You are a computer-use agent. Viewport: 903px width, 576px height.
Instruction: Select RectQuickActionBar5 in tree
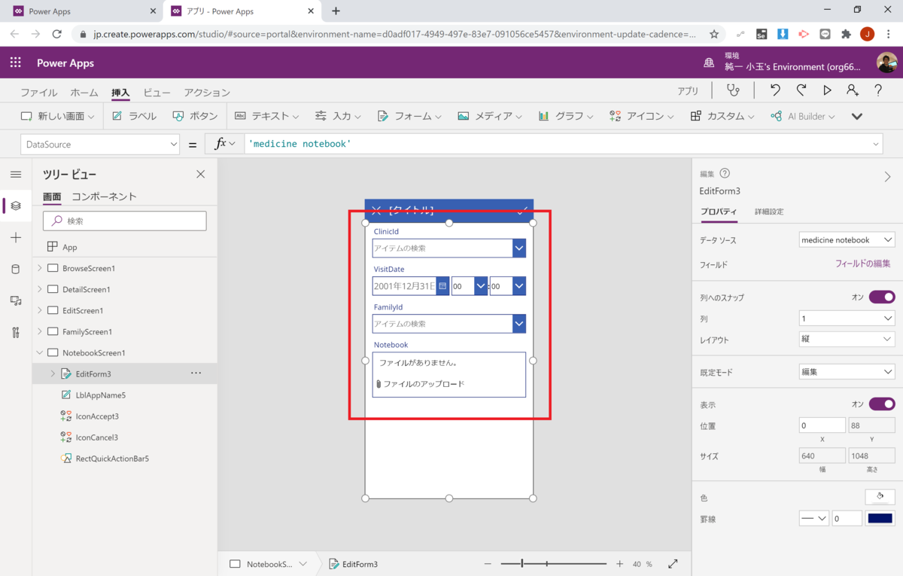coord(111,458)
